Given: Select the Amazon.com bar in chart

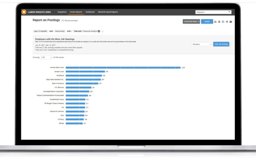Looking at the screenshot, I should point(85,72).
